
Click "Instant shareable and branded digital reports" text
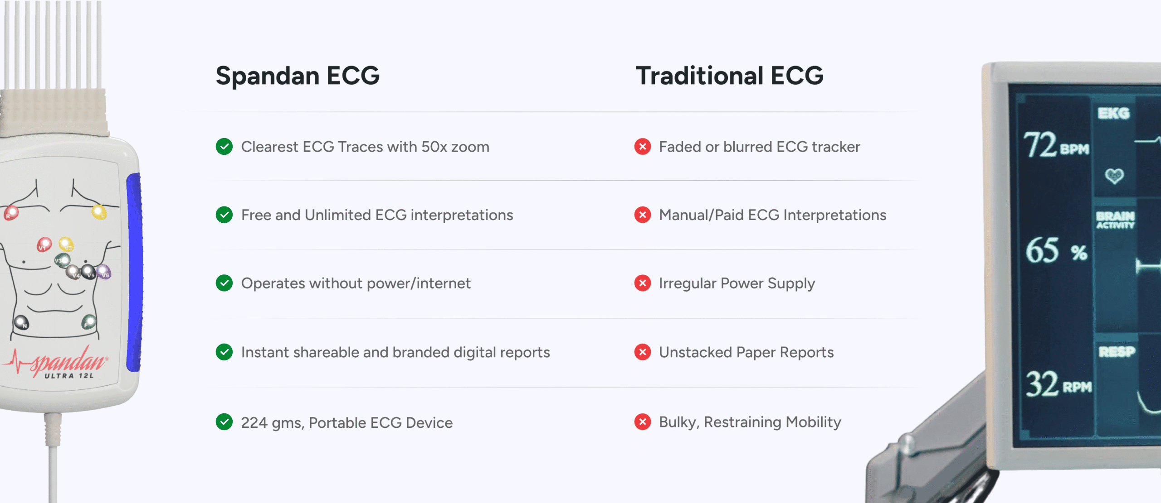pyautogui.click(x=395, y=352)
